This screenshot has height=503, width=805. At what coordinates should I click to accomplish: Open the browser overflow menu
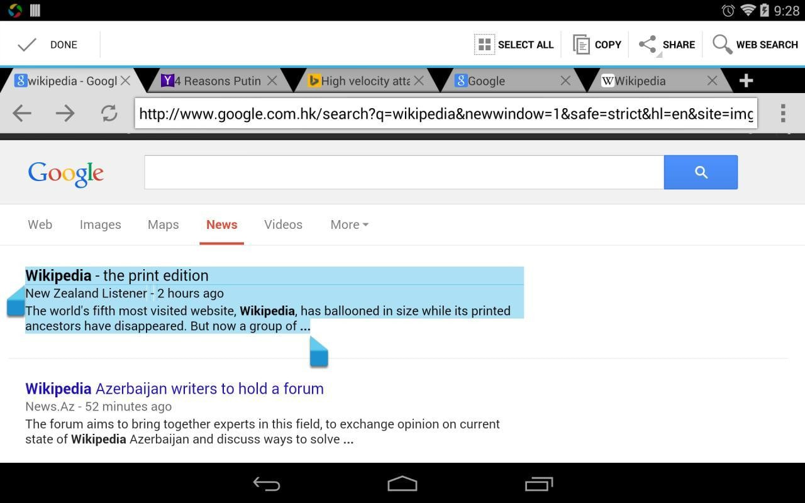(783, 113)
